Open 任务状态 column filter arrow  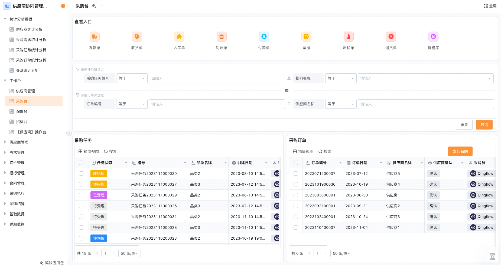(126, 163)
